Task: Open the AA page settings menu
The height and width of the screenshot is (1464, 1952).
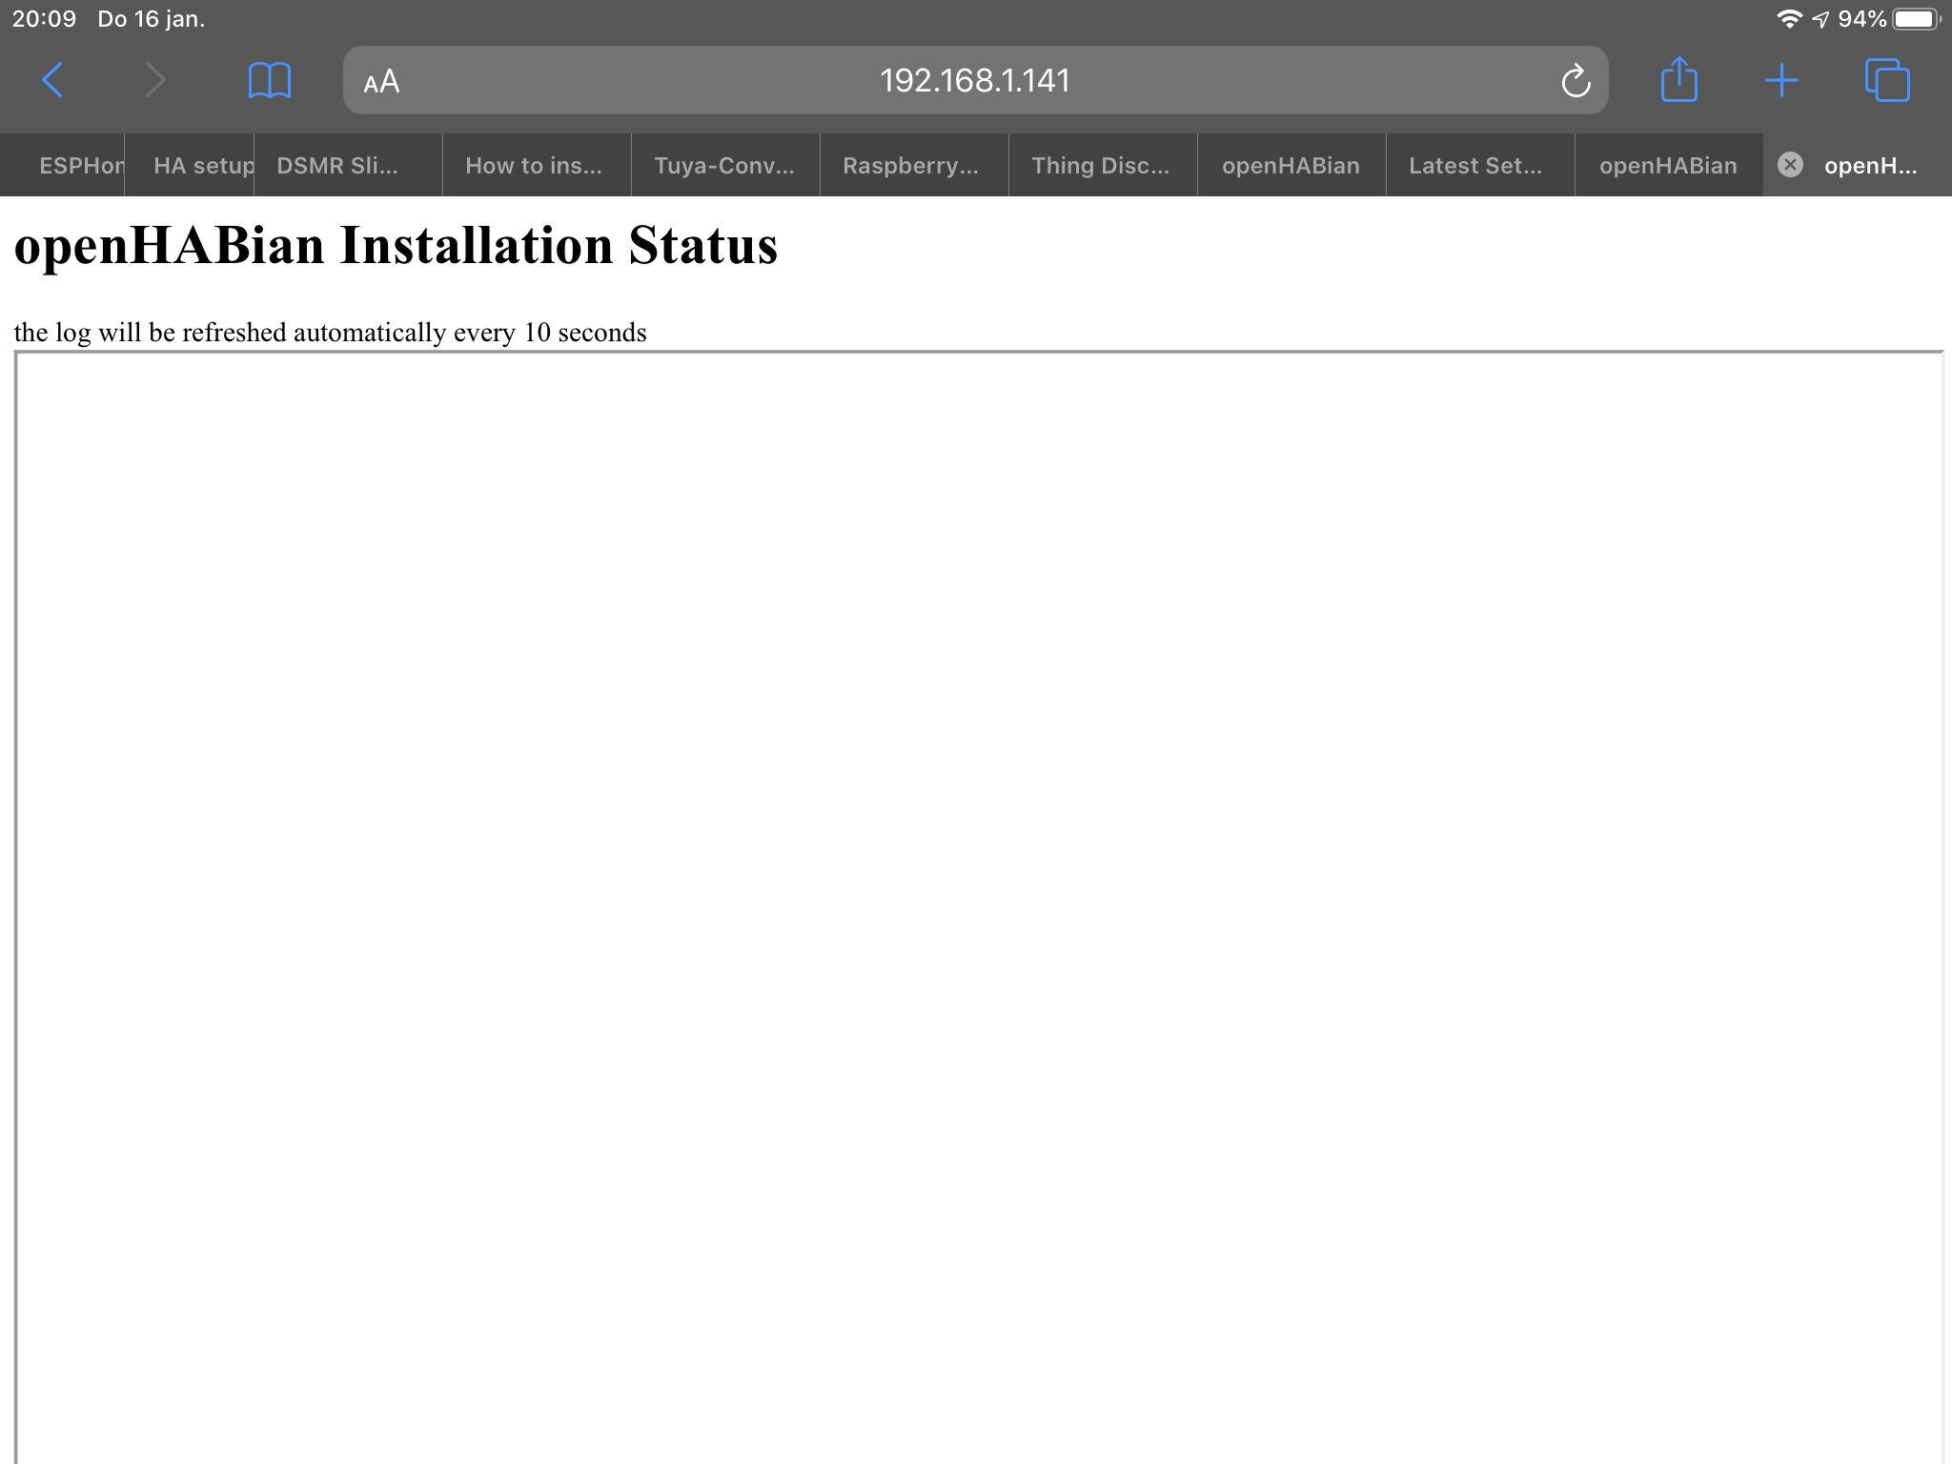Action: point(380,82)
